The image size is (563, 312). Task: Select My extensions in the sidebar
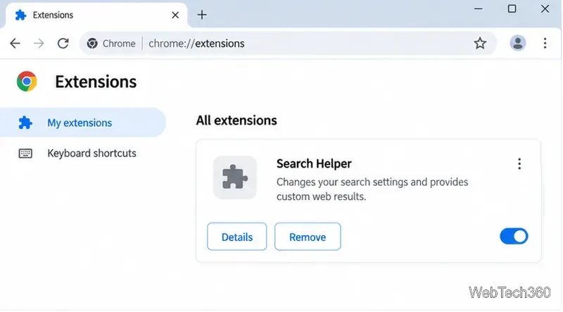pyautogui.click(x=82, y=123)
